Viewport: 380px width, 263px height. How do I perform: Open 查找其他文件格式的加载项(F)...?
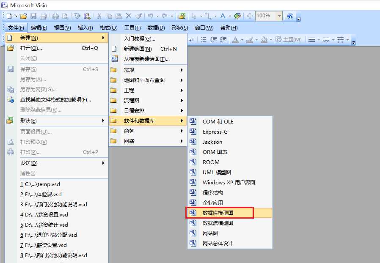point(57,100)
